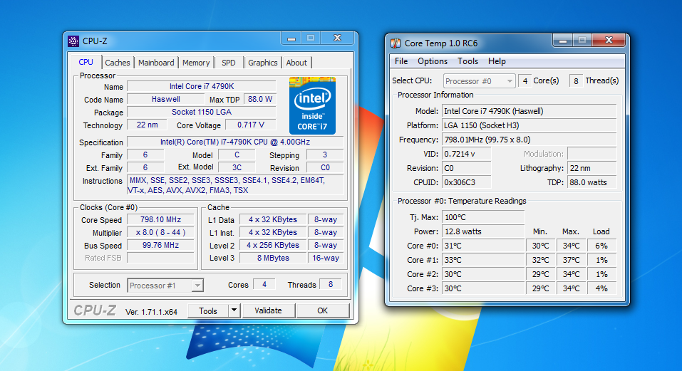Click the Core Temp app icon in title bar
This screenshot has width=682, height=371.
396,43
